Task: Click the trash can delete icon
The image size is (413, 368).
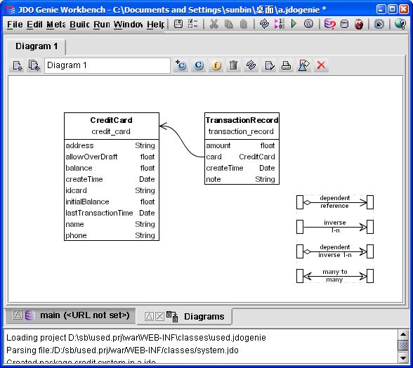Action: click(x=233, y=65)
